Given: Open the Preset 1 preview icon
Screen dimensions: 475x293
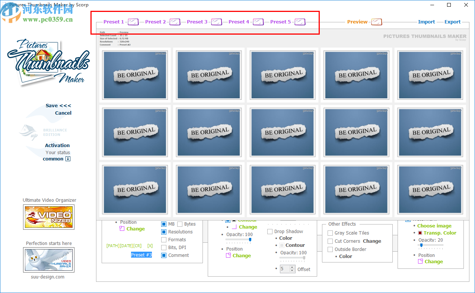Looking at the screenshot, I should coord(133,22).
